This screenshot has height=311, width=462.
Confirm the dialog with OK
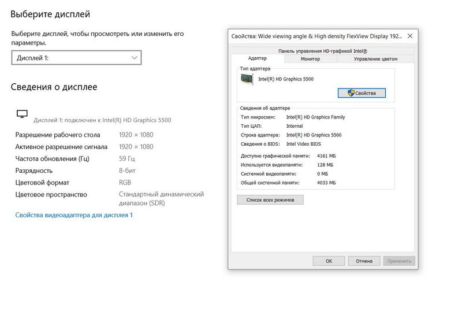pyautogui.click(x=329, y=261)
